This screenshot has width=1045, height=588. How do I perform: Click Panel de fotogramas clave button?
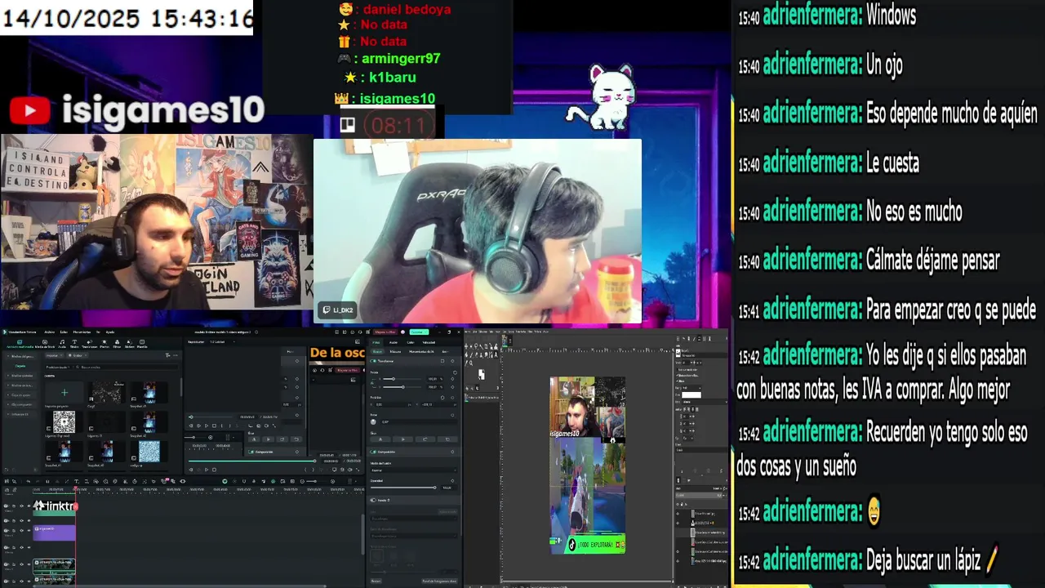pos(439,581)
